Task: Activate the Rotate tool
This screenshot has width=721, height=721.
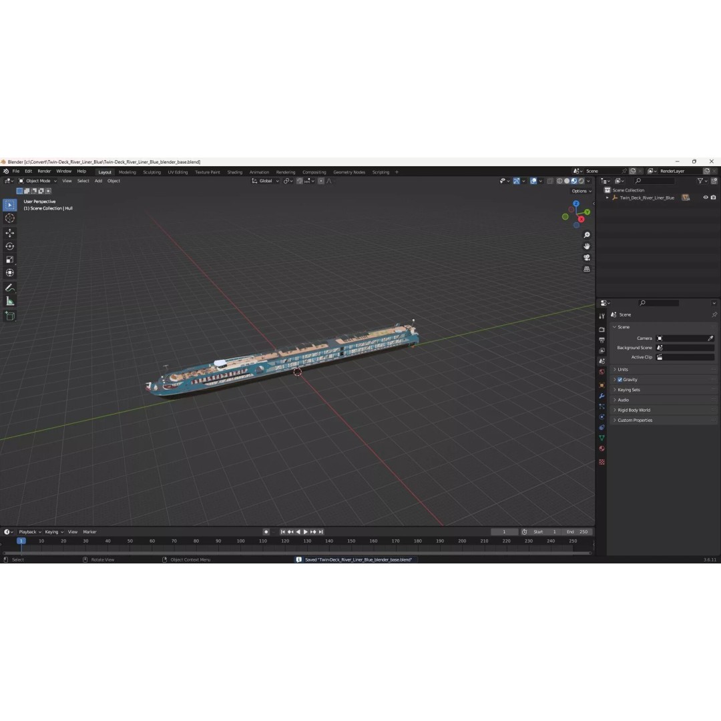Action: [x=9, y=246]
